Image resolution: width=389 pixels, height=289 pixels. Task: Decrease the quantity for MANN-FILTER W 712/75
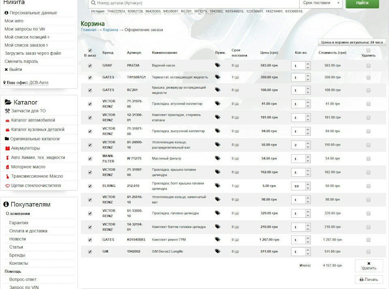coord(308,161)
